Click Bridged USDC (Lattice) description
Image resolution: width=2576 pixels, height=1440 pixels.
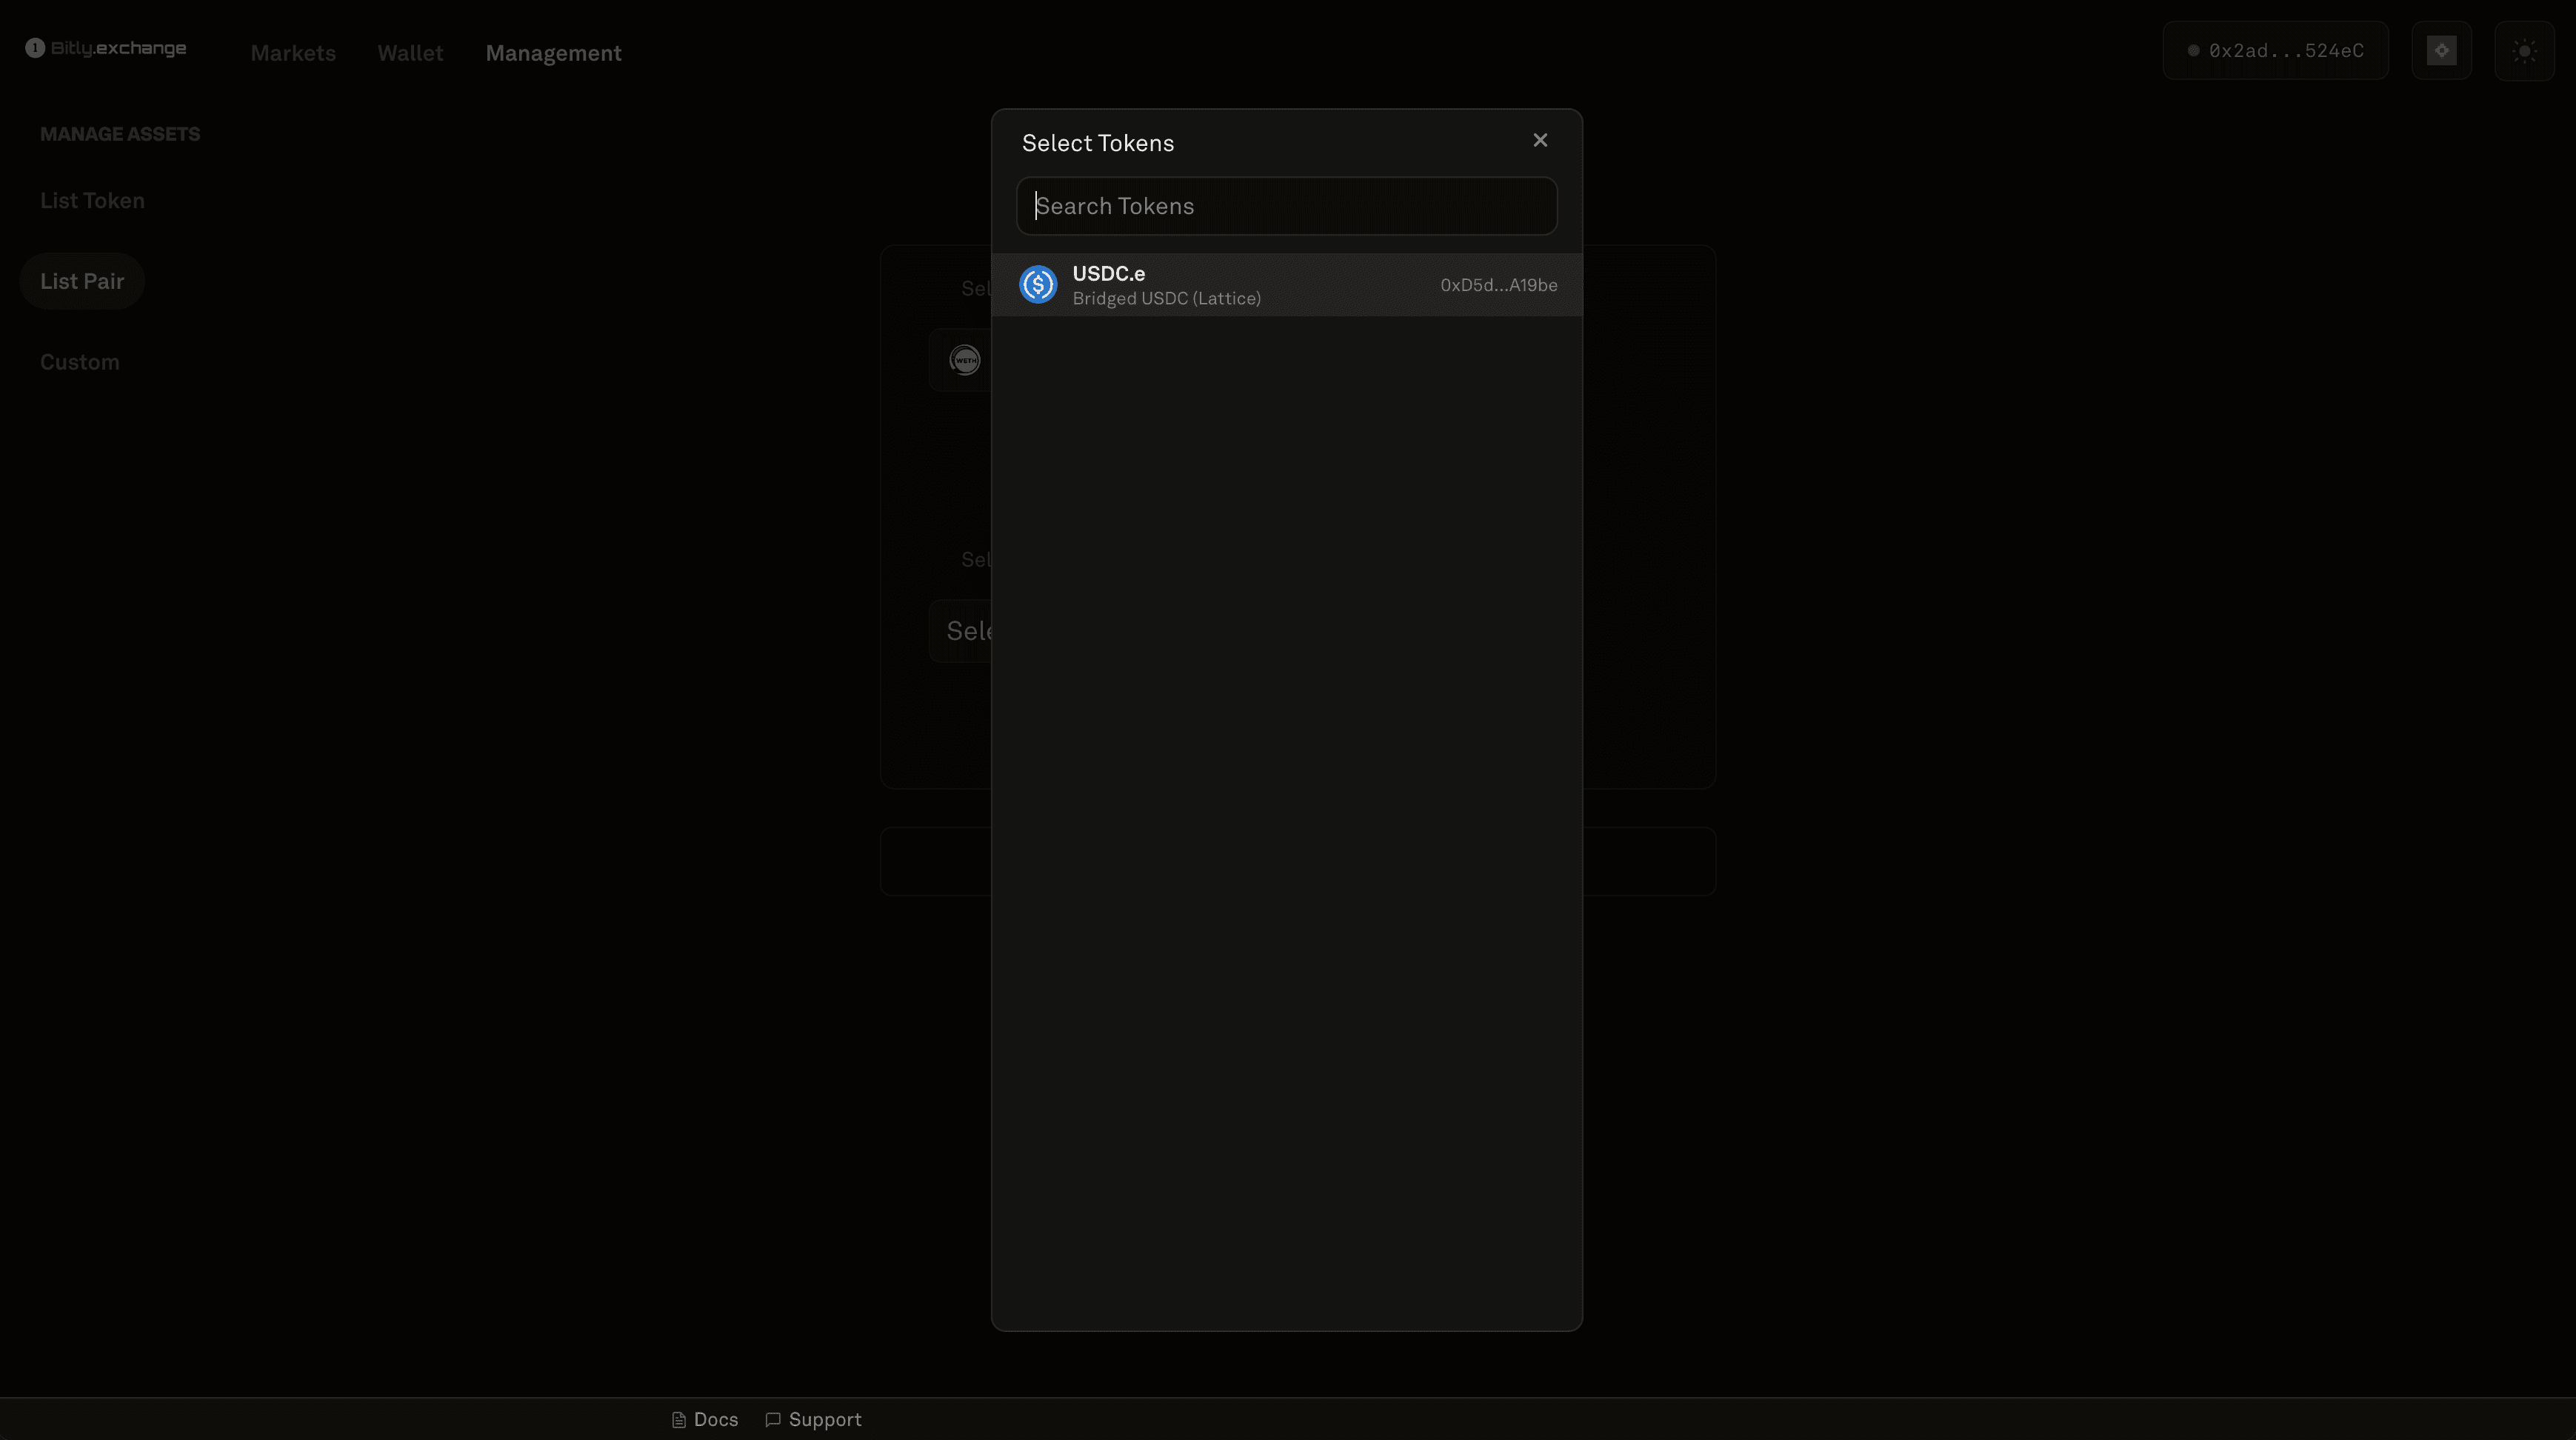[1166, 299]
